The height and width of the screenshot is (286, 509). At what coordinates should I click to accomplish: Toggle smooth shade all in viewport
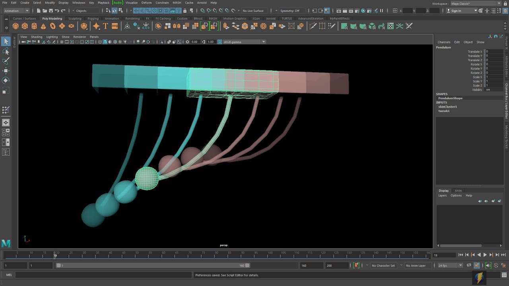pyautogui.click(x=105, y=42)
